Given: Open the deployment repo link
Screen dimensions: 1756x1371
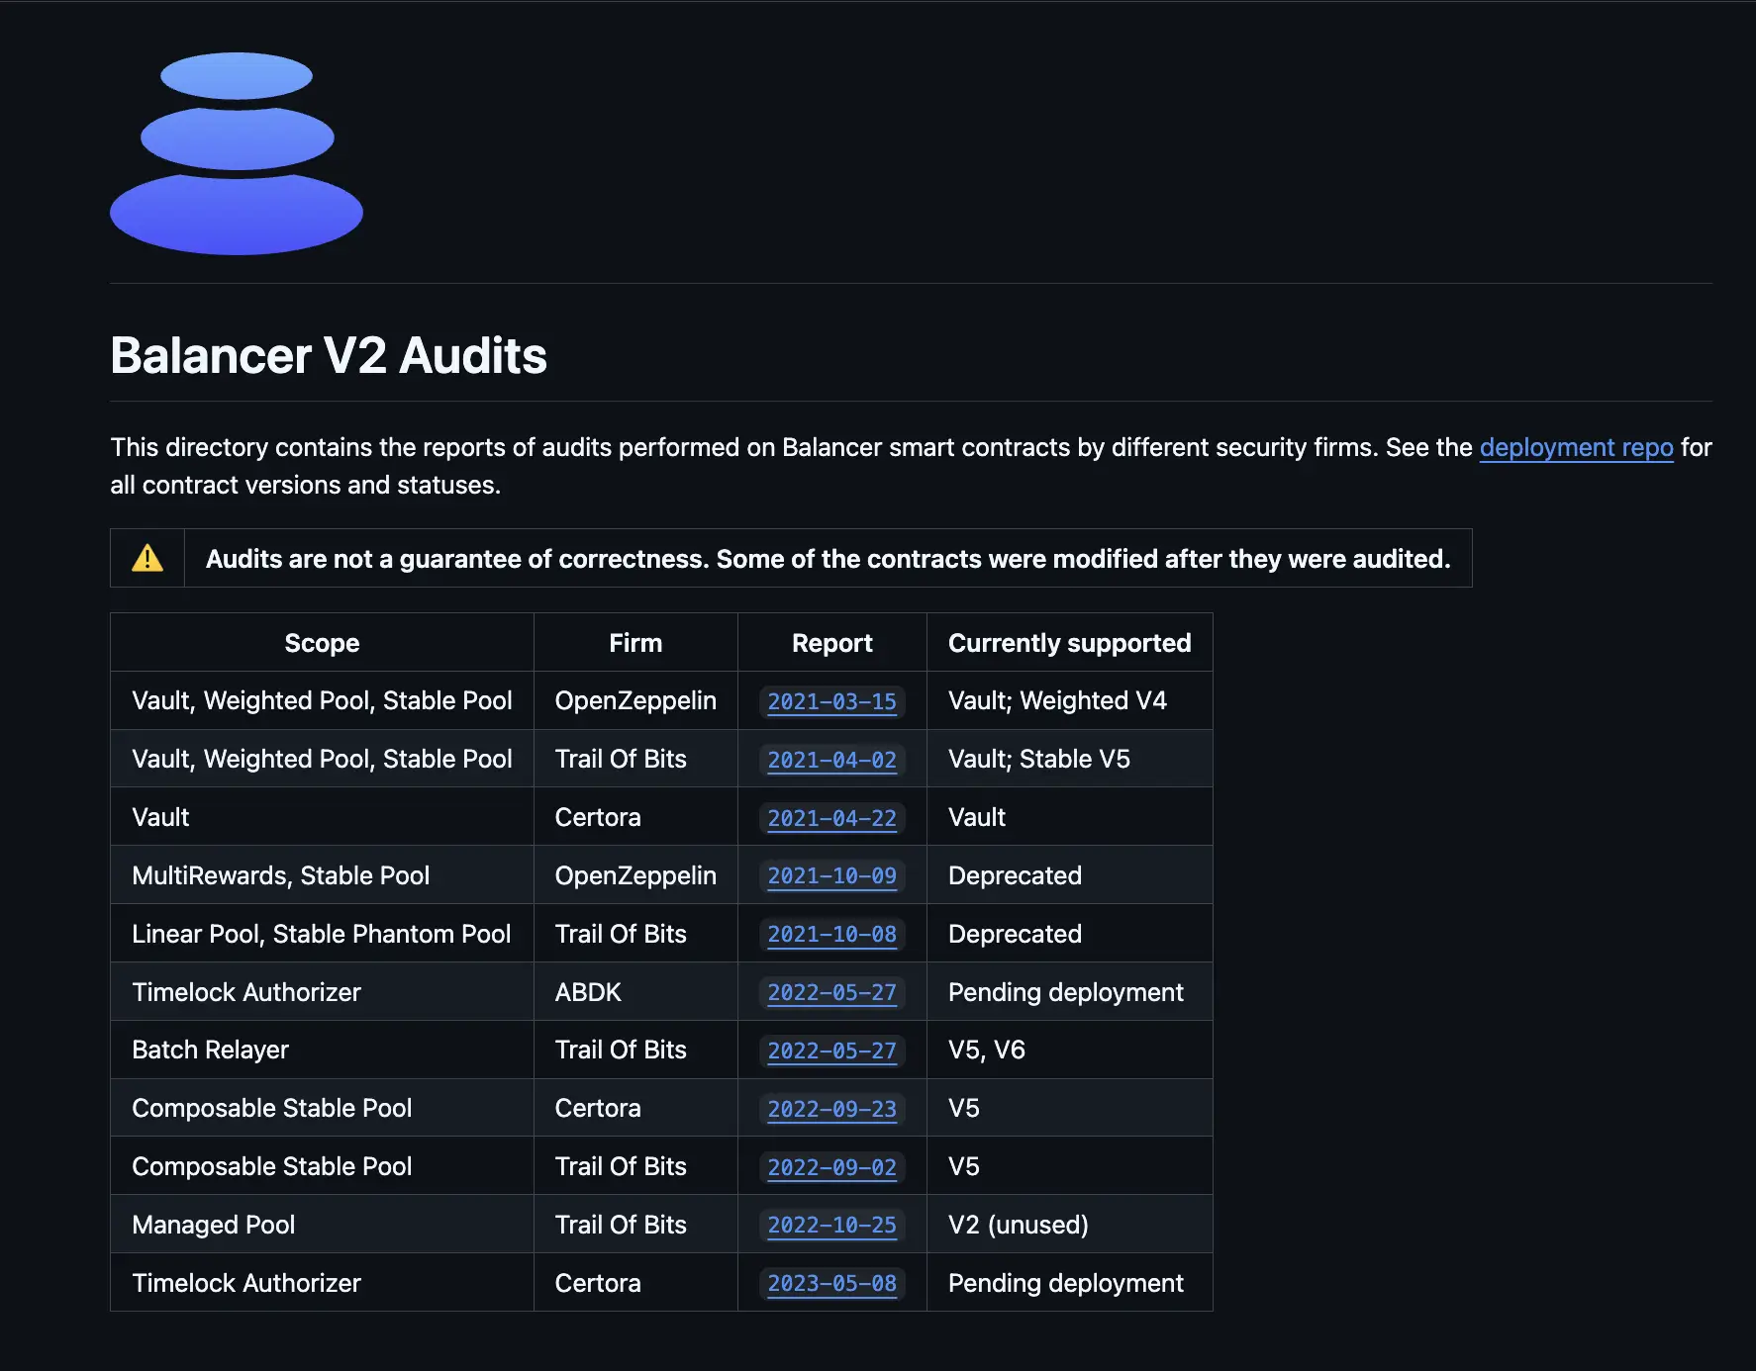Looking at the screenshot, I should [x=1576, y=447].
